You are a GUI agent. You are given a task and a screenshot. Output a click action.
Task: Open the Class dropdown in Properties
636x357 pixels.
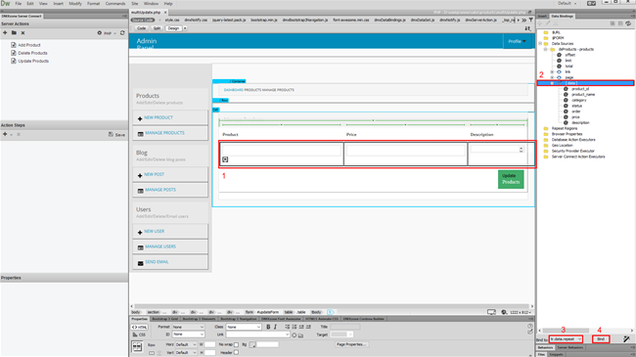click(244, 327)
